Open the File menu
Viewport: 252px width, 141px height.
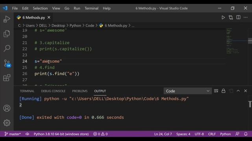click(x=15, y=8)
